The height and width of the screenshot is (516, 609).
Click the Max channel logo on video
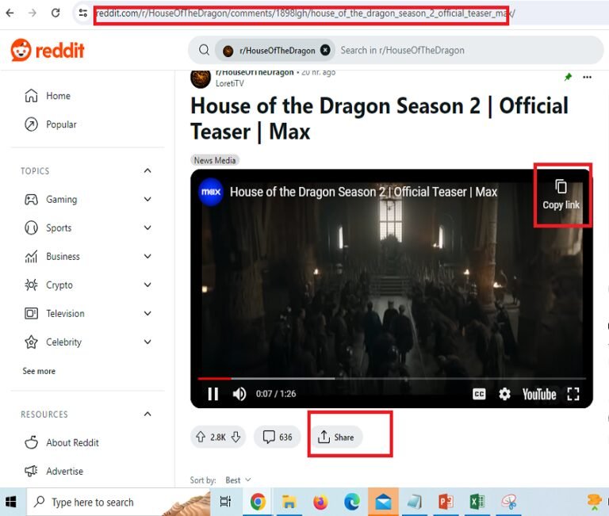coord(211,192)
